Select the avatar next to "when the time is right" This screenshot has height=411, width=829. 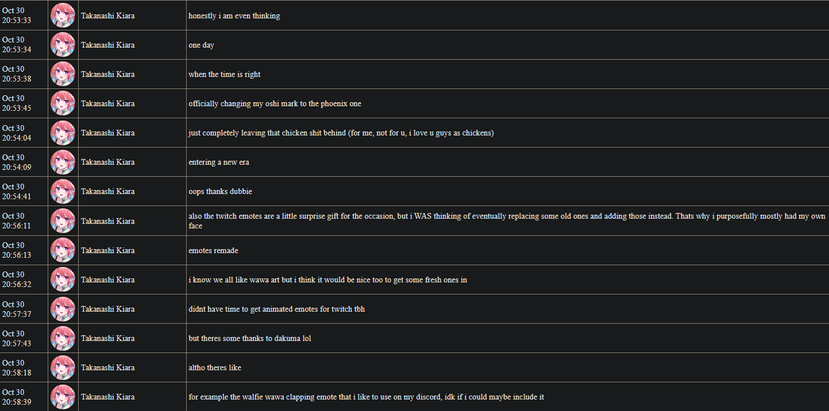pos(63,74)
